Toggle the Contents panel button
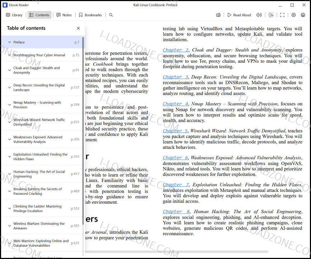Viewport: 311px width, 259px height. (40, 15)
